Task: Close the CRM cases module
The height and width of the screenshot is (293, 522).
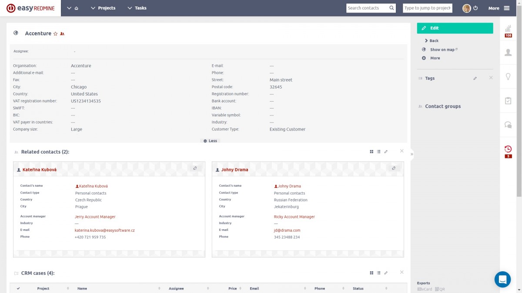Action: pos(402,272)
